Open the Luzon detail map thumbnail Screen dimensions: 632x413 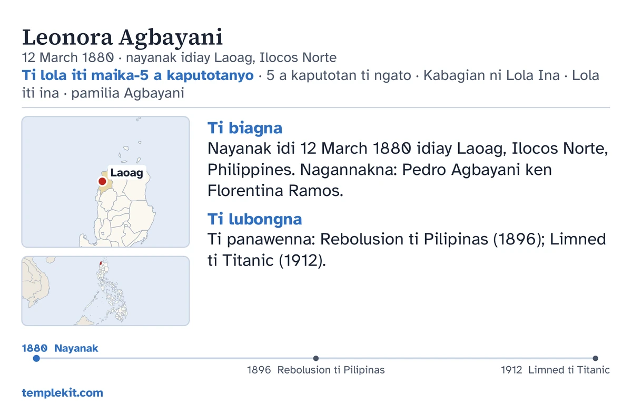click(x=105, y=182)
